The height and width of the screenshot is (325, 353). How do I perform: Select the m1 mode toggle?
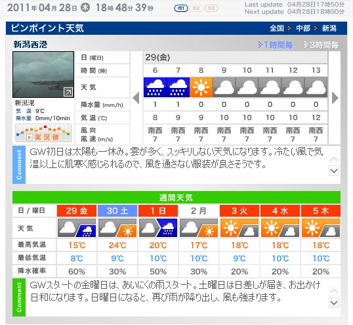(x=181, y=9)
